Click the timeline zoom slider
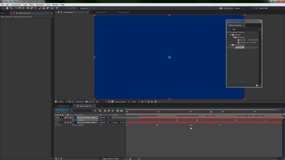 coord(130,159)
